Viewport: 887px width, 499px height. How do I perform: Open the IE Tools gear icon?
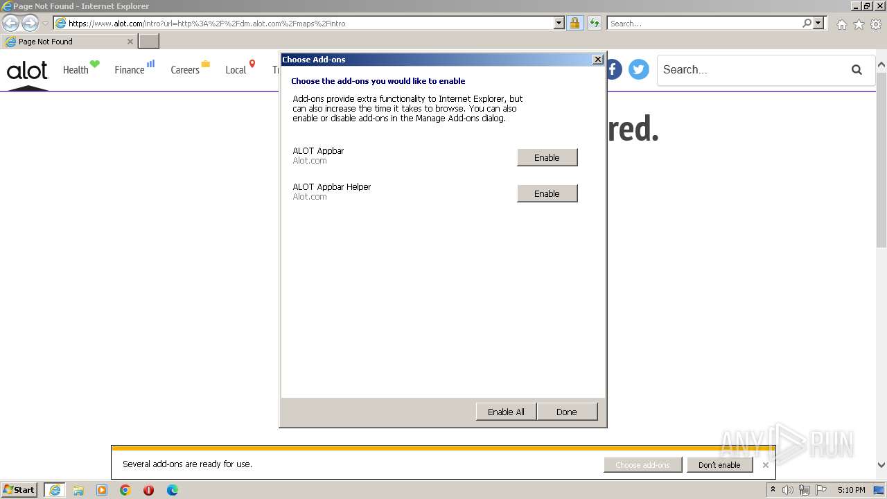(x=875, y=24)
